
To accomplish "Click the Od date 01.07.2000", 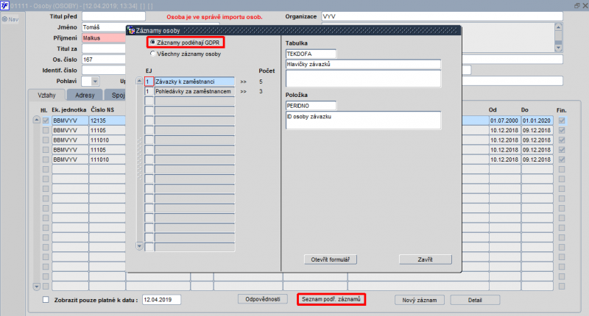I will (504, 121).
